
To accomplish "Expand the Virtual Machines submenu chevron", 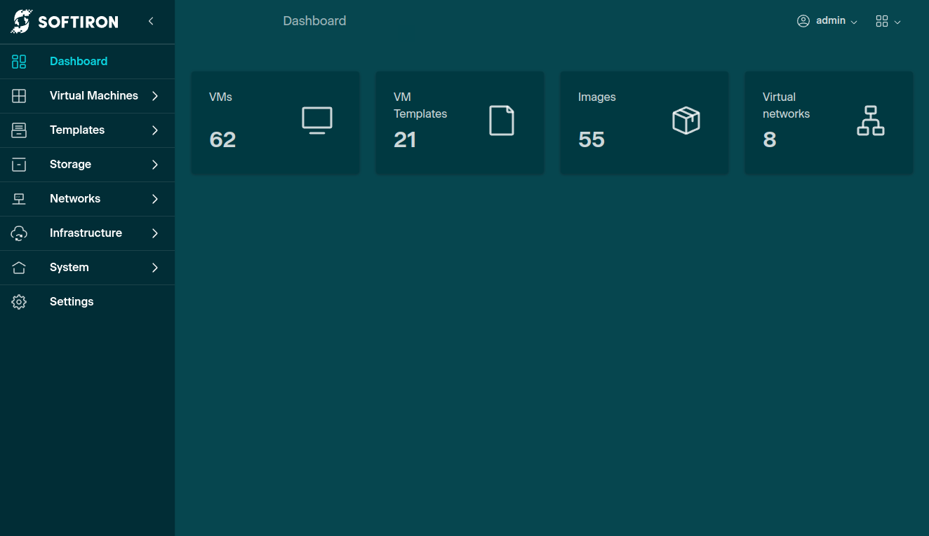I will tap(155, 96).
